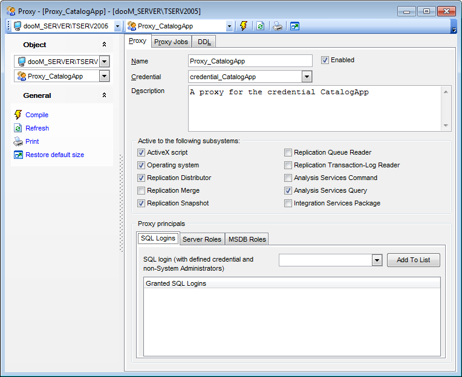Collapse the General panel section
The height and width of the screenshot is (377, 462).
(x=104, y=95)
